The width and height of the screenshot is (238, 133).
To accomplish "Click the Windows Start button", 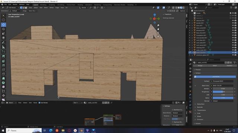I will pyautogui.click(x=3, y=130).
